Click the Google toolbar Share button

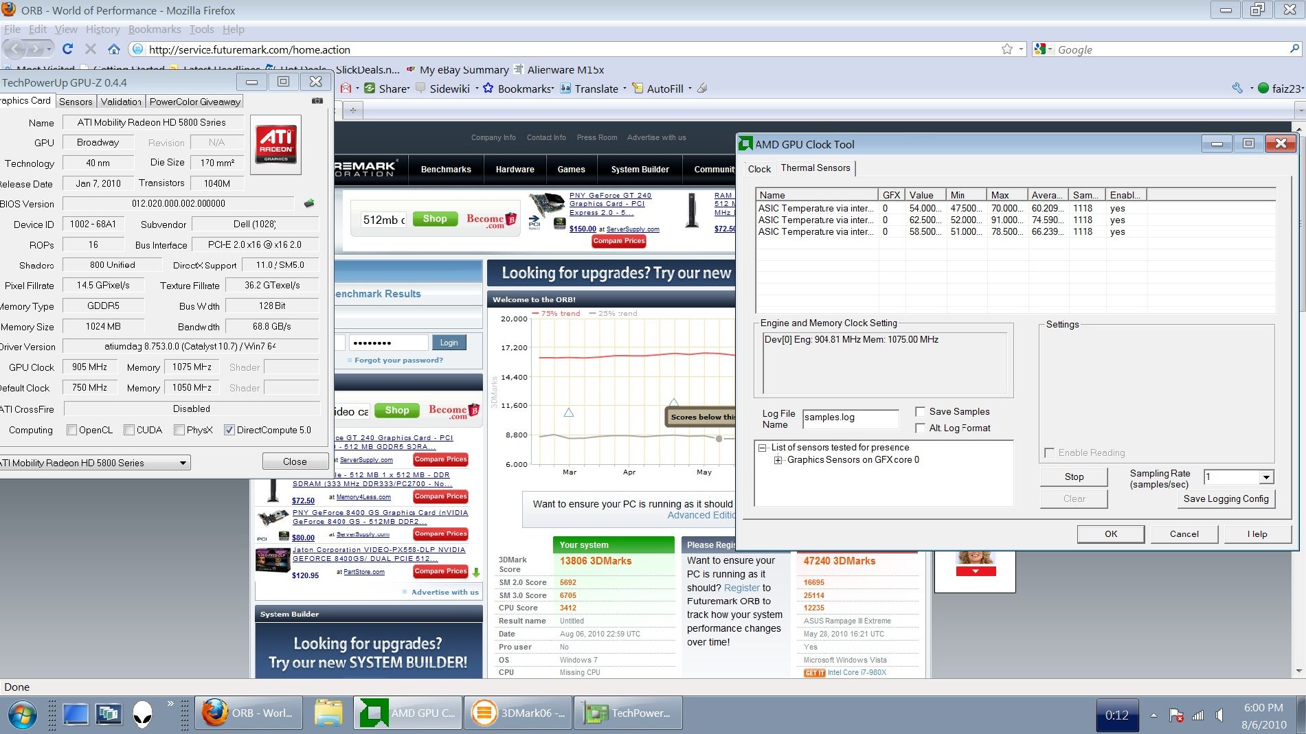[x=387, y=89]
